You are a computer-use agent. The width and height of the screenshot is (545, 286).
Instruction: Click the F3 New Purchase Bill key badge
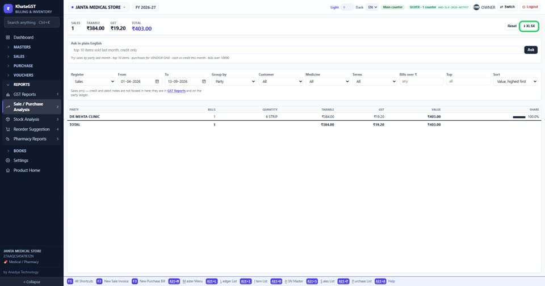135,281
